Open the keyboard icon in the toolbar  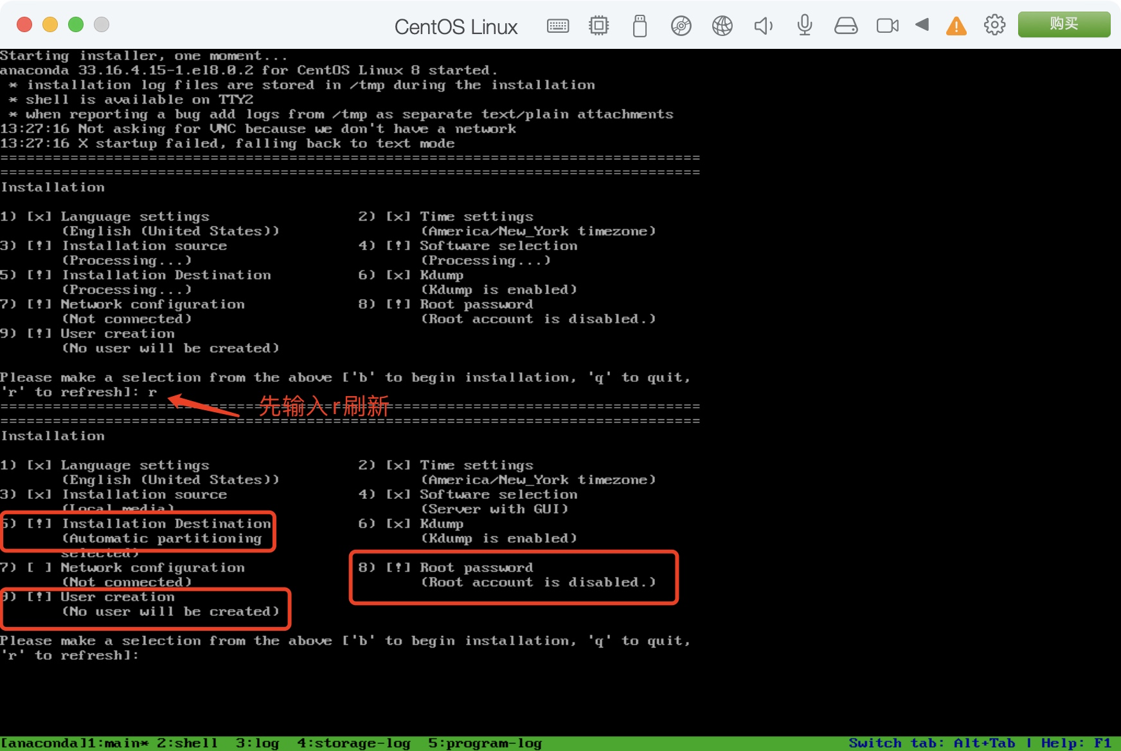click(x=557, y=26)
